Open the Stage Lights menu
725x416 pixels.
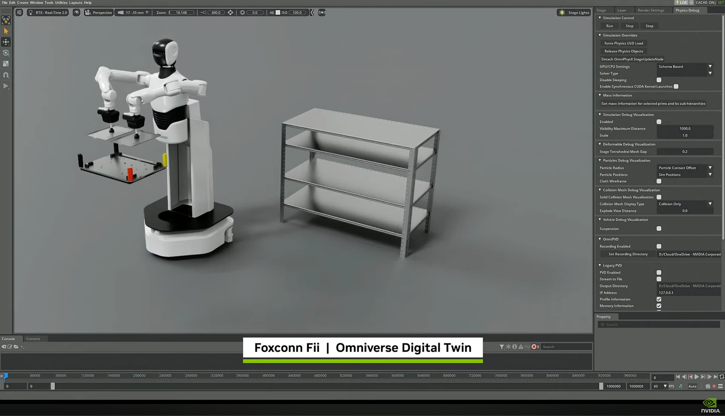click(x=574, y=12)
